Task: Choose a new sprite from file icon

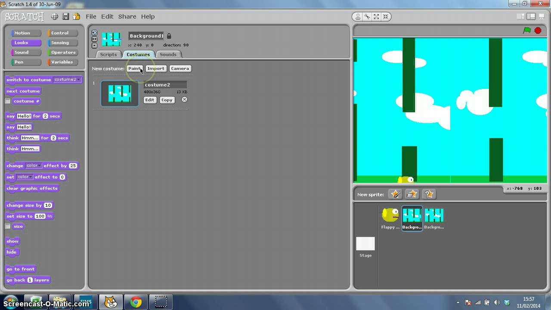Action: coord(412,194)
